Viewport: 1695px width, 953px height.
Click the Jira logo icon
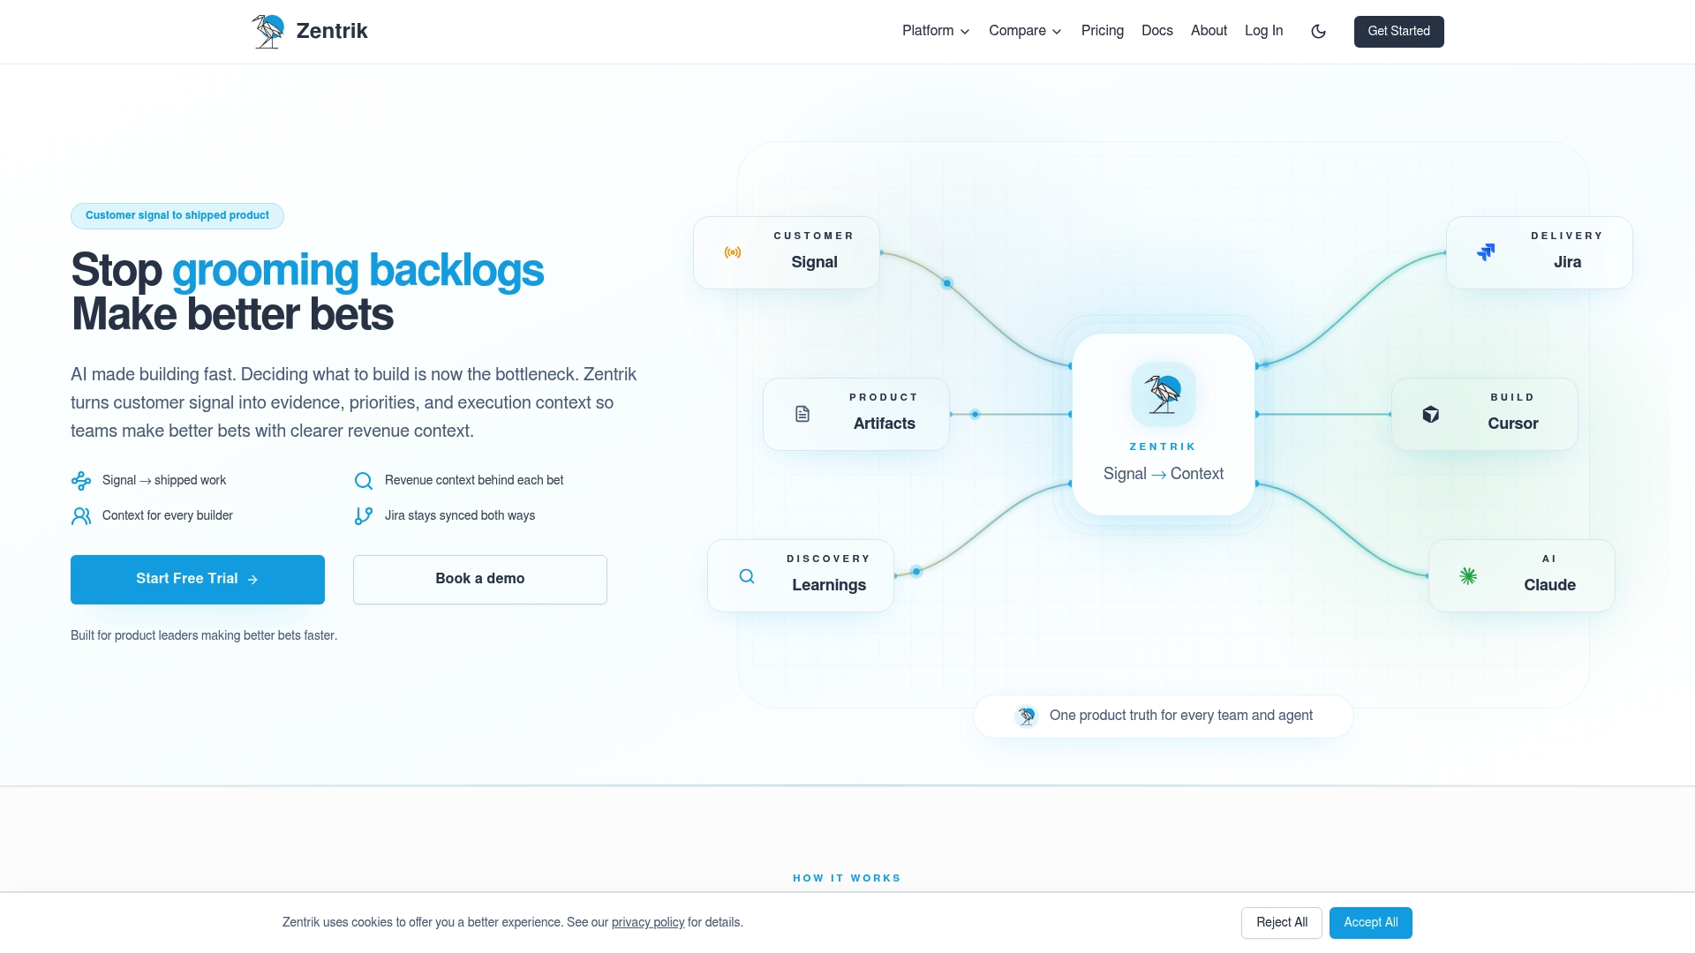[1486, 252]
